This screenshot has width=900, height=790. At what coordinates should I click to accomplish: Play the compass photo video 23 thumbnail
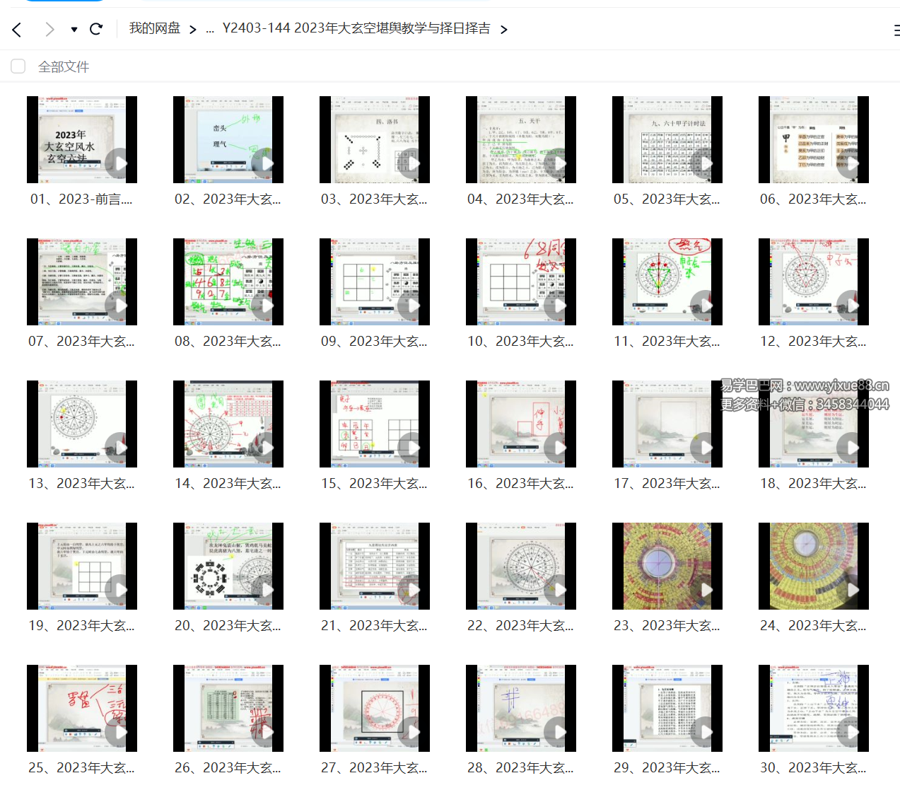coord(705,589)
